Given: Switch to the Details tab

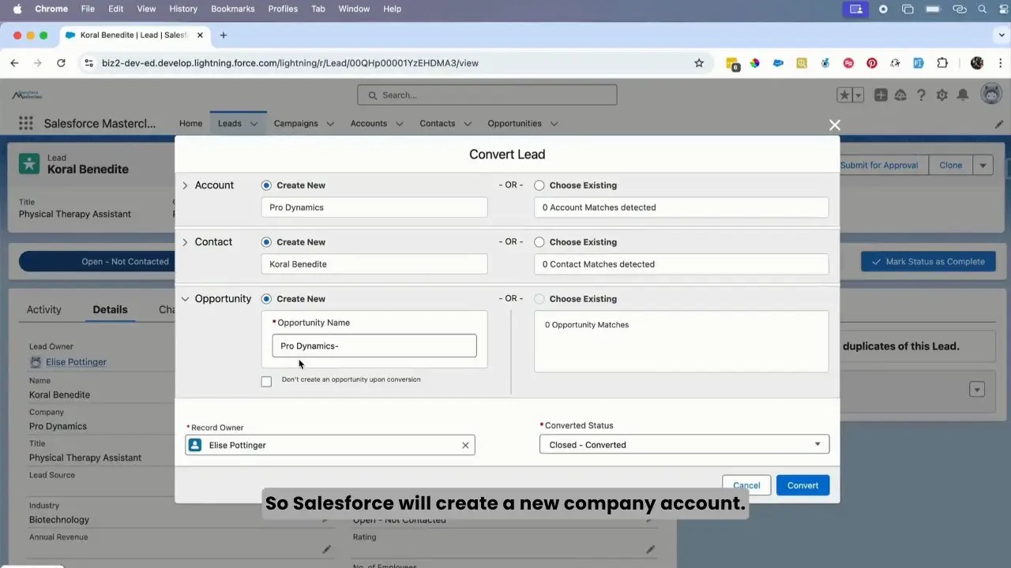Looking at the screenshot, I should click(110, 310).
